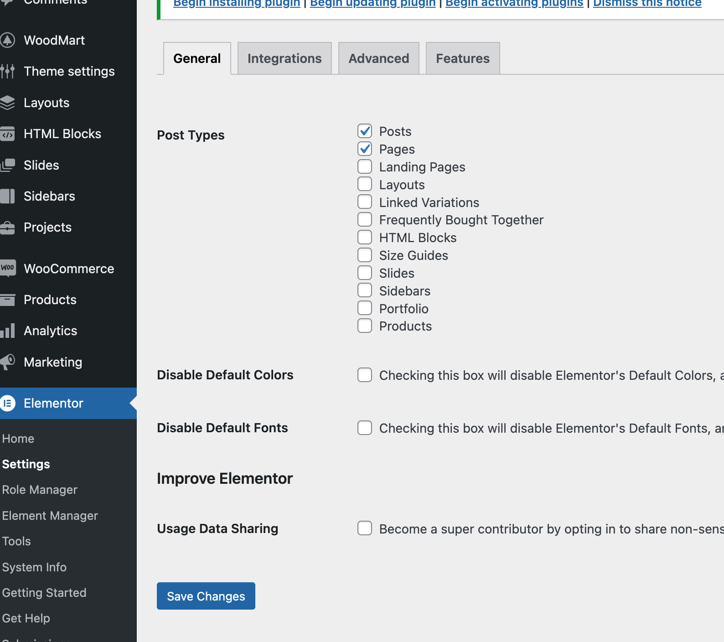
Task: Open the Advanced tab
Action: click(379, 58)
